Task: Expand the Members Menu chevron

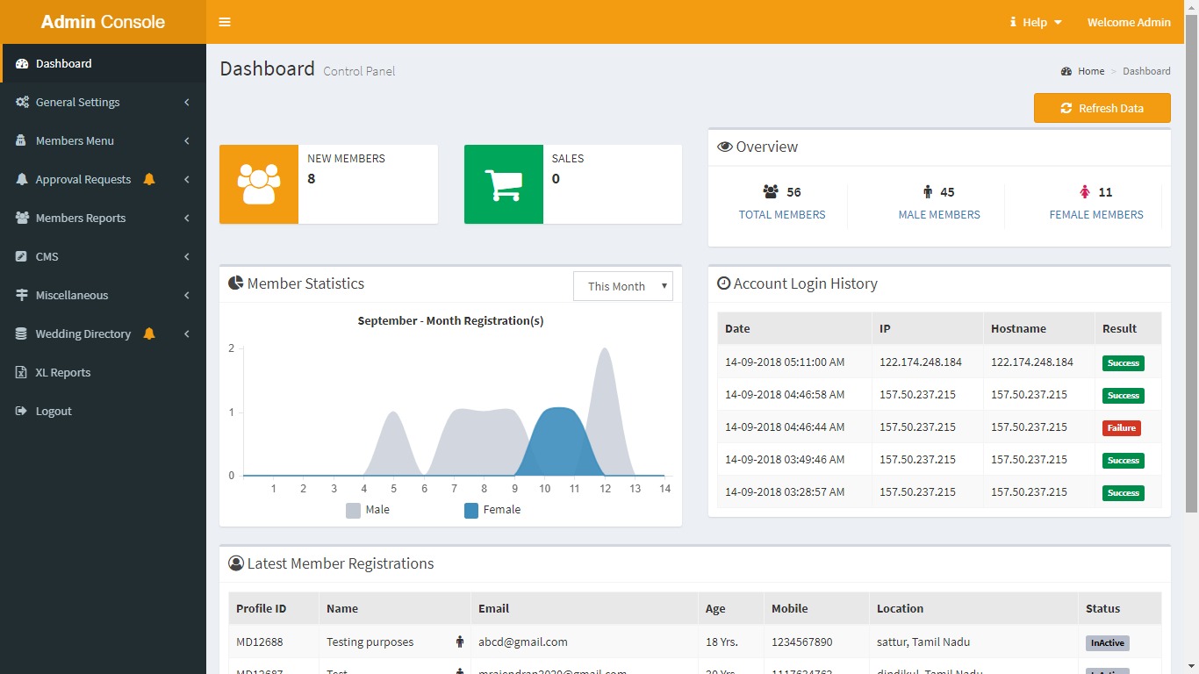Action: pos(187,140)
